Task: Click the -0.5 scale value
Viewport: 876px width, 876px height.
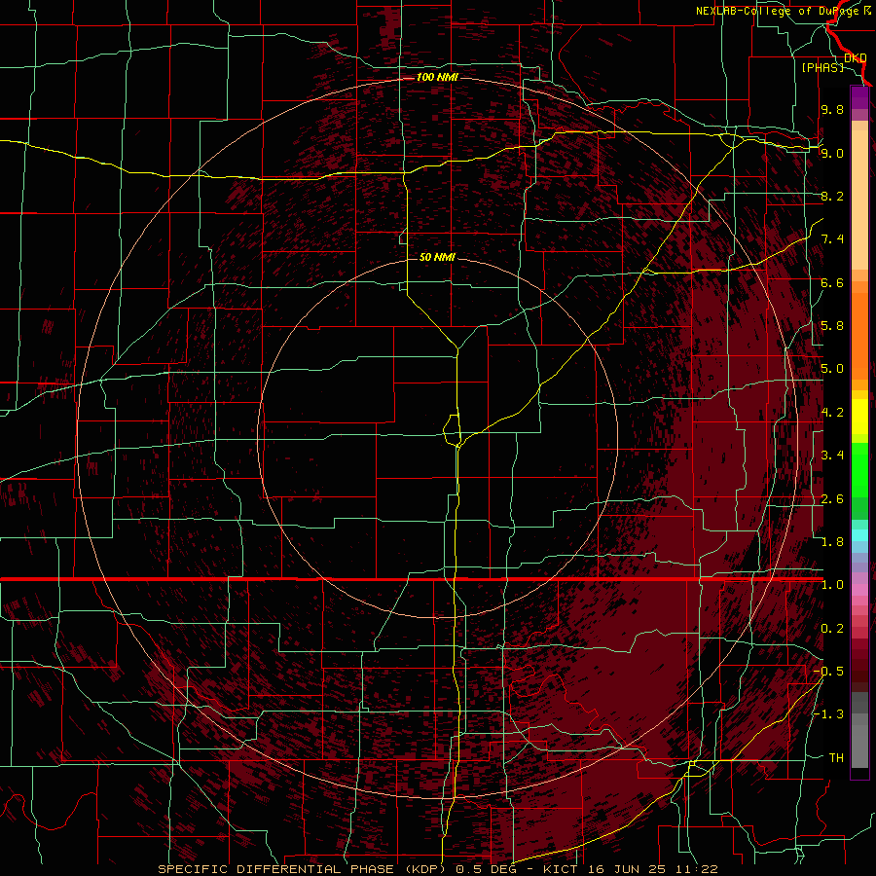Action: tap(828, 672)
